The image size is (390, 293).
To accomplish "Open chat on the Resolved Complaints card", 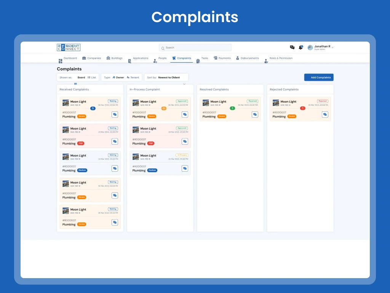I will point(255,114).
